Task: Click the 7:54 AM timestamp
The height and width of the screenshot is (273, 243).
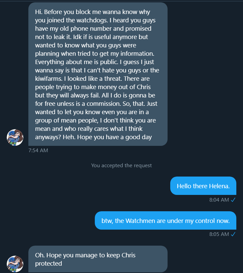Action: [38, 151]
